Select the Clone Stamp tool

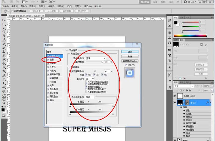[x=4, y=52]
